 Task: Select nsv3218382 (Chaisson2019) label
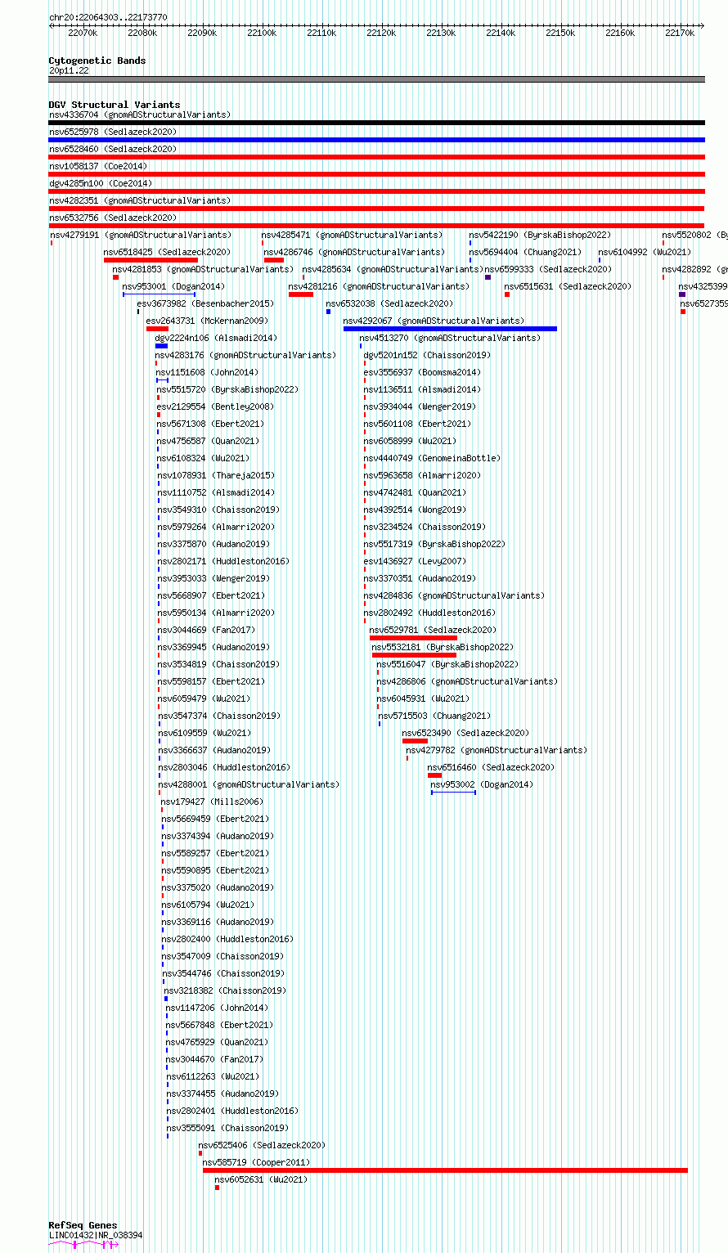(225, 990)
